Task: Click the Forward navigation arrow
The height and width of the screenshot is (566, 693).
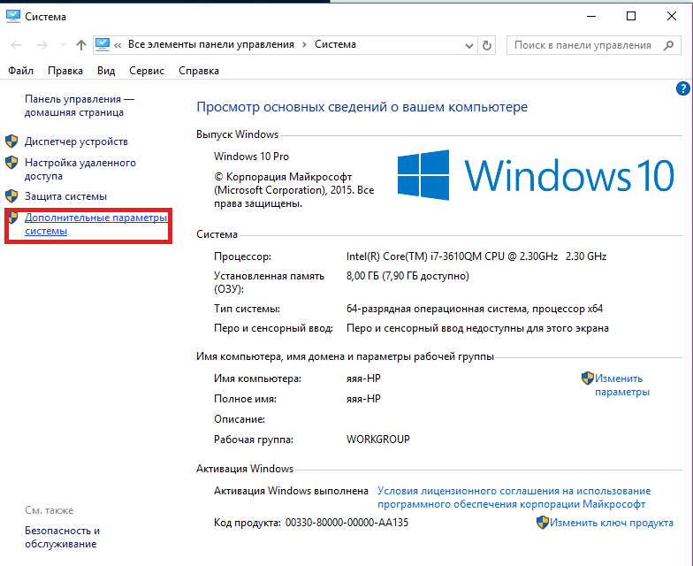Action: [x=42, y=45]
